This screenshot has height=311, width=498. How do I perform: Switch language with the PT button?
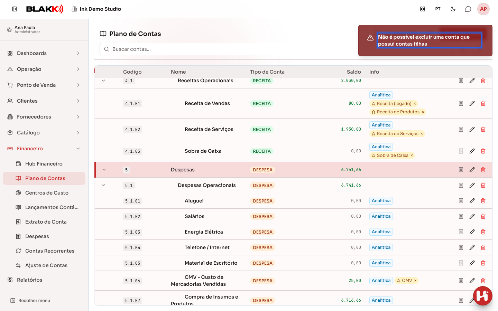point(438,9)
